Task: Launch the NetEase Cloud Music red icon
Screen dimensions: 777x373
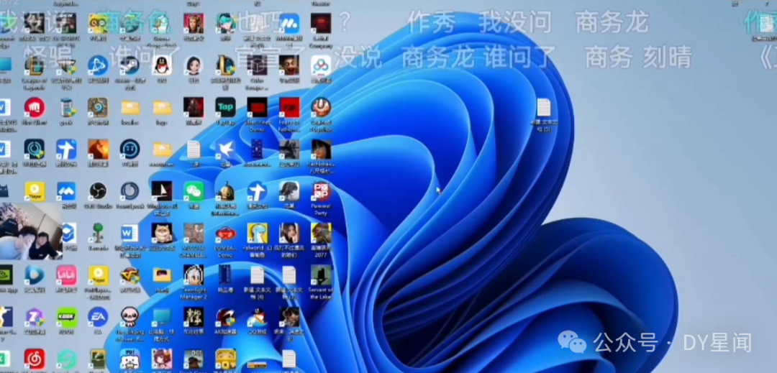Action: (35, 359)
